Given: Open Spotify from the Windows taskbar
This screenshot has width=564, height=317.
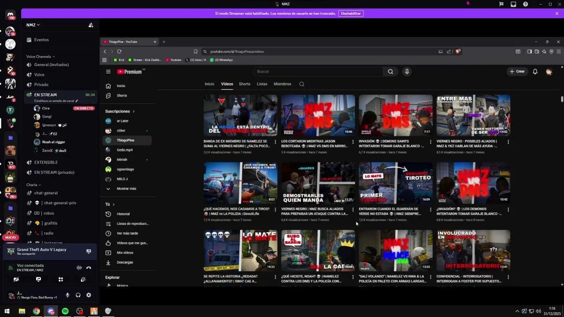Looking at the screenshot, I should click(x=65, y=311).
